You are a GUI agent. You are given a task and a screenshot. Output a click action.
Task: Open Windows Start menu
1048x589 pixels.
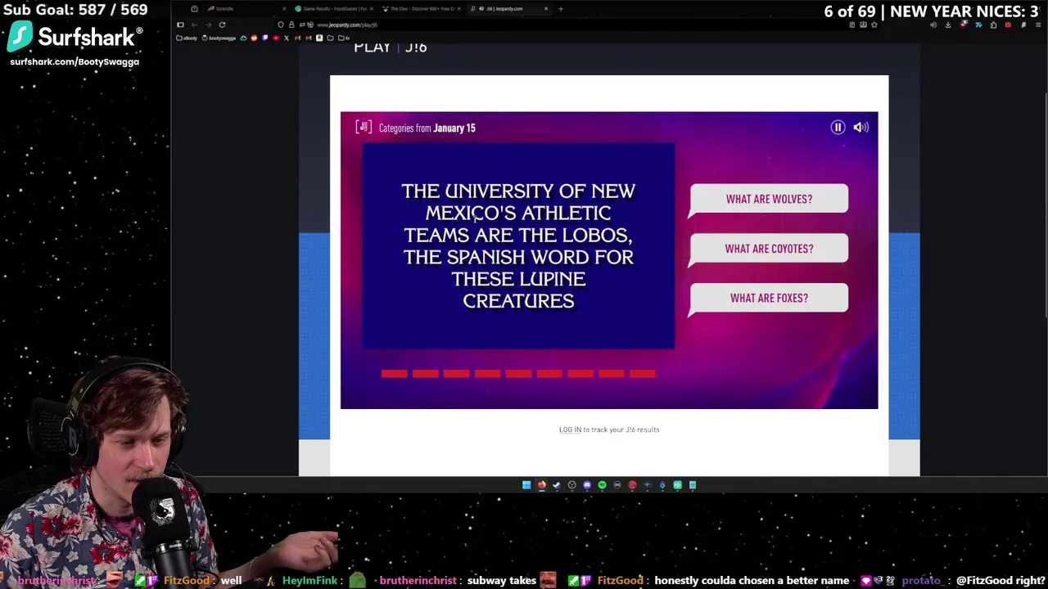click(526, 485)
